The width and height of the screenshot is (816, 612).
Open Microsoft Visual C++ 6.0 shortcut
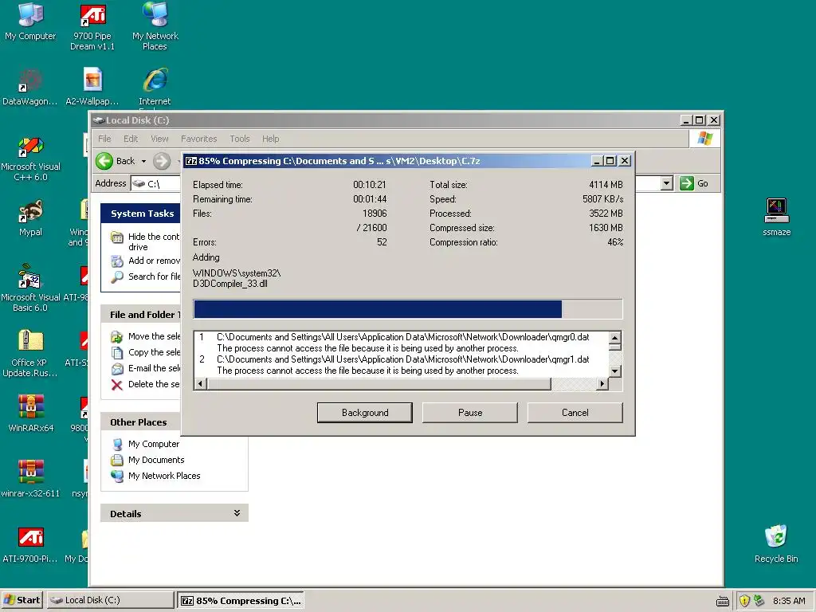coord(30,159)
